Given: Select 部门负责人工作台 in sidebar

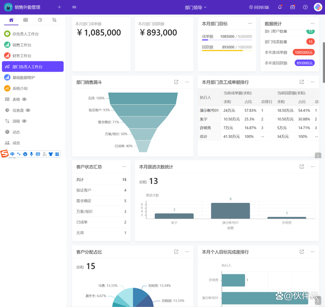Looking at the screenshot, I should [x=32, y=67].
